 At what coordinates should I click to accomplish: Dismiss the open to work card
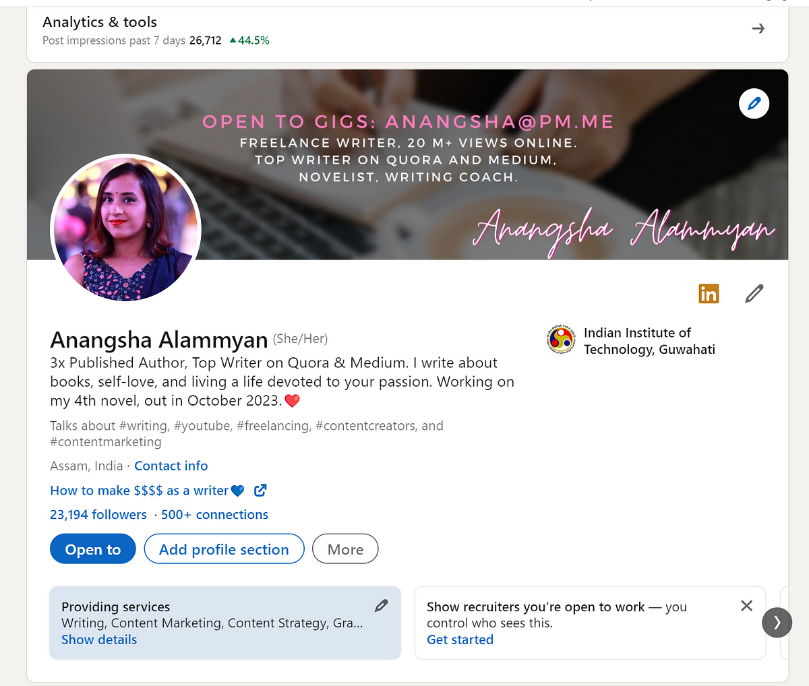tap(746, 606)
